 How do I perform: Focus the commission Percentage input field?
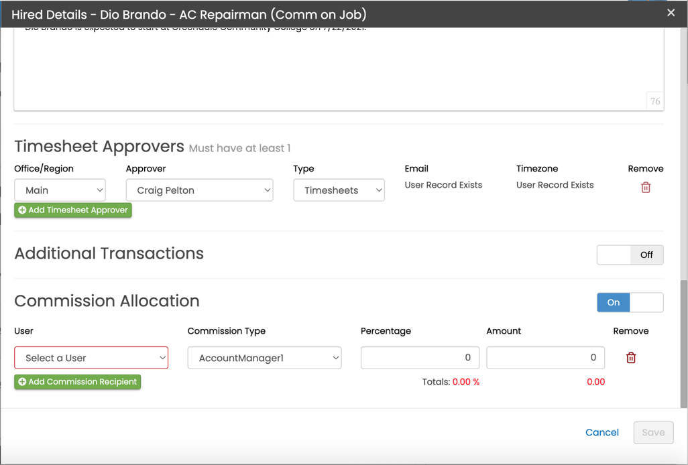(x=420, y=358)
